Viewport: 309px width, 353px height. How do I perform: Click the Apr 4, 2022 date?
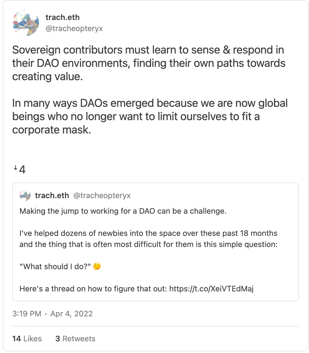click(71, 314)
